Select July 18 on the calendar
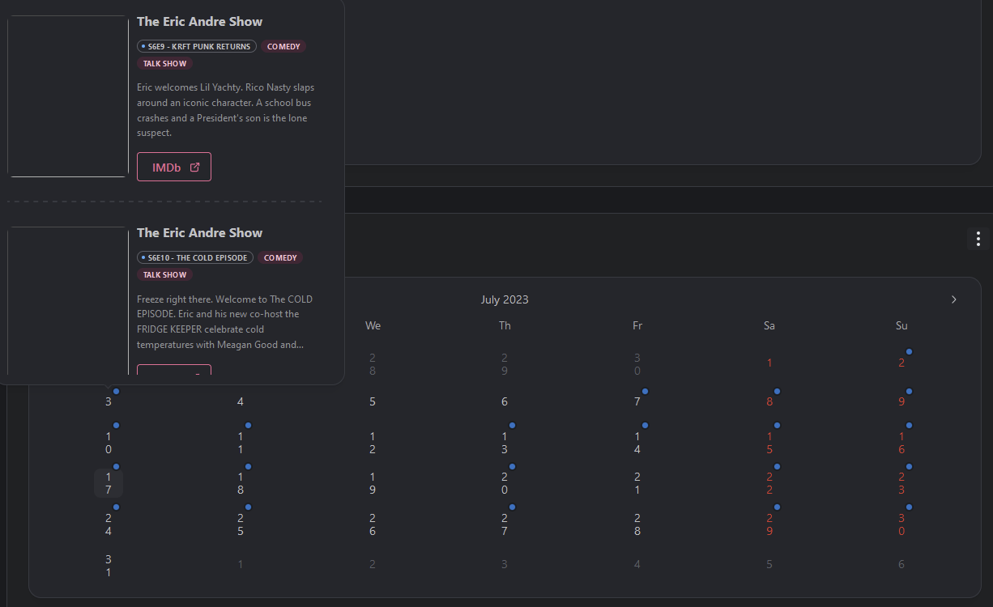993x607 pixels. click(241, 483)
